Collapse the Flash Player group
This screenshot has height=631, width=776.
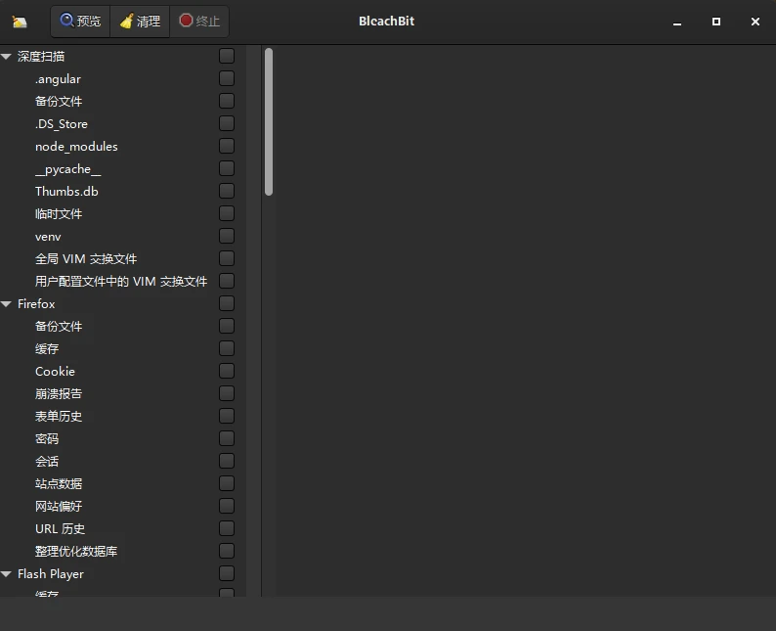(7, 574)
